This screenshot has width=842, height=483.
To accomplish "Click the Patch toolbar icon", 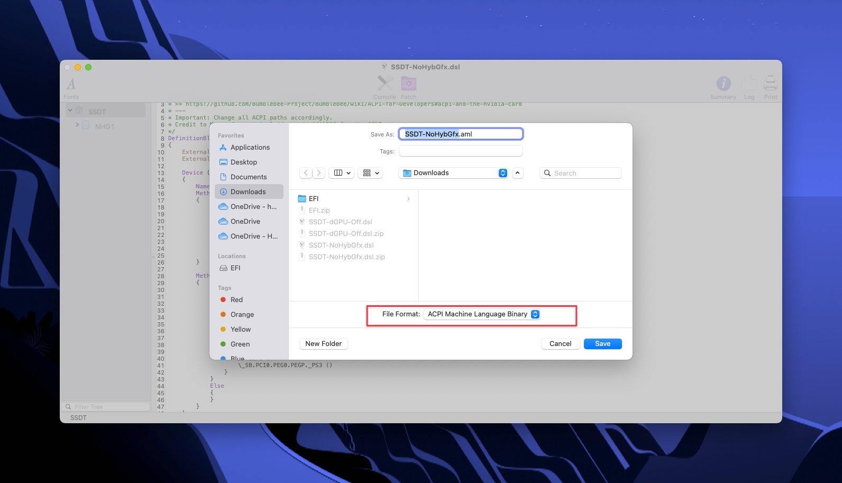I will click(x=408, y=84).
